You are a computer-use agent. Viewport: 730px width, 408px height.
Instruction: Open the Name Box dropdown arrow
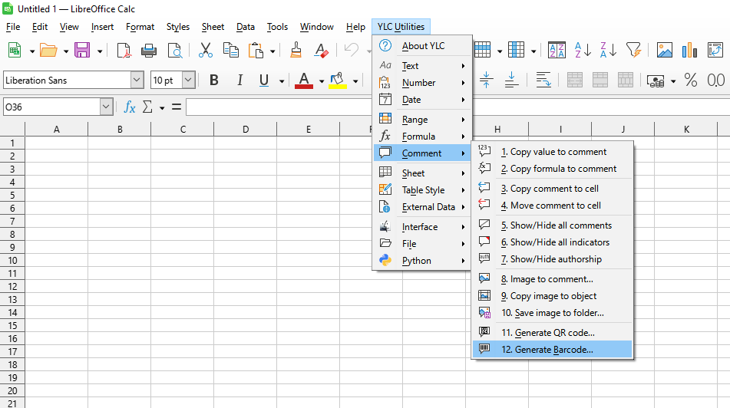tap(106, 107)
